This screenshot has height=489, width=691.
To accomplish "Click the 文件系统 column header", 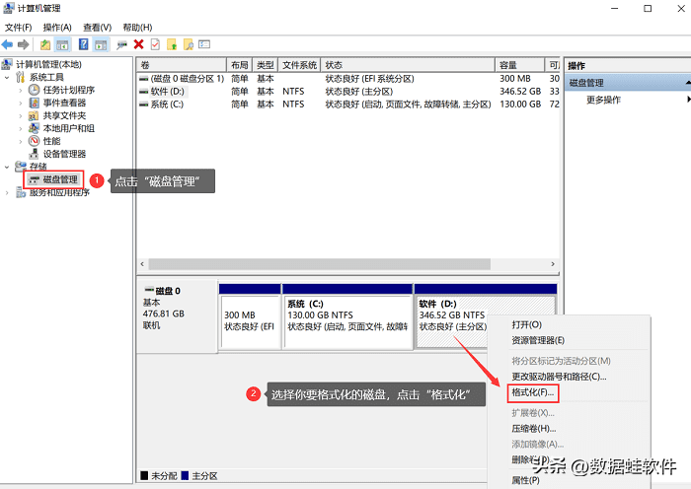I will (x=299, y=64).
